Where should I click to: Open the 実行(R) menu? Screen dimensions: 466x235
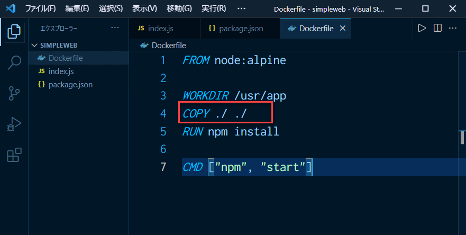tap(214, 8)
